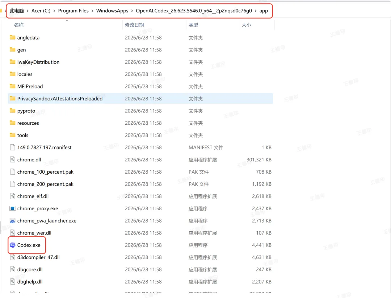The height and width of the screenshot is (298, 391).
Task: Select the IwaKeyDistribution folder name
Action: [x=38, y=62]
